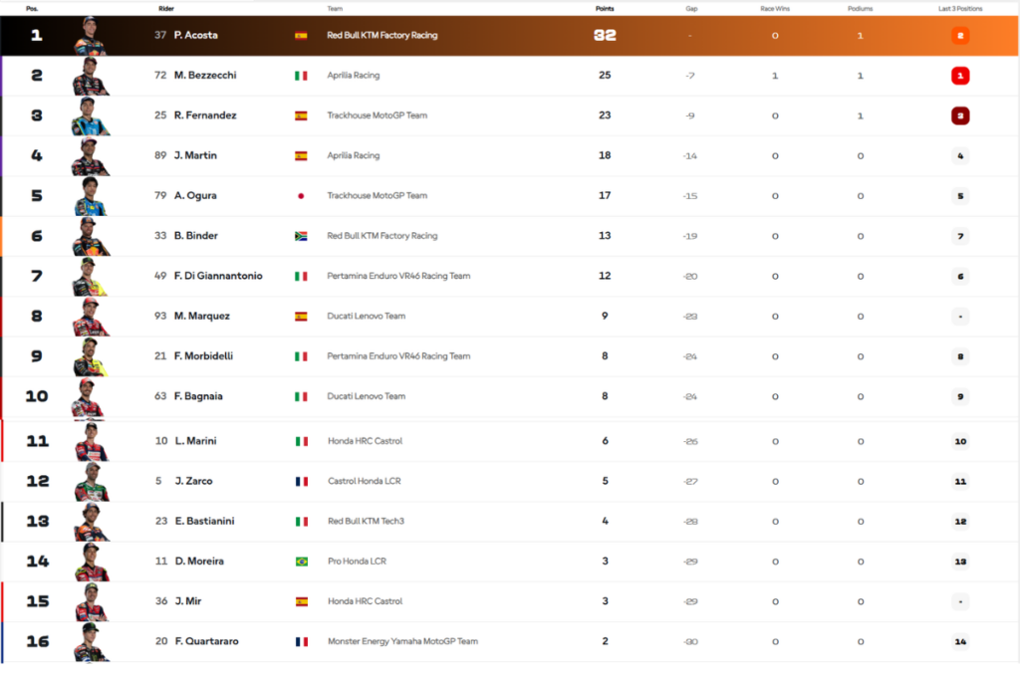Click the Japanese flag next to A. Ogura
Viewport: 1020px width, 680px height.
[x=301, y=196]
